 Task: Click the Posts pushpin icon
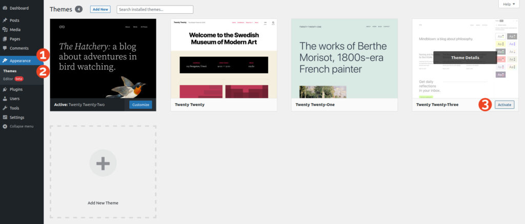point(5,20)
